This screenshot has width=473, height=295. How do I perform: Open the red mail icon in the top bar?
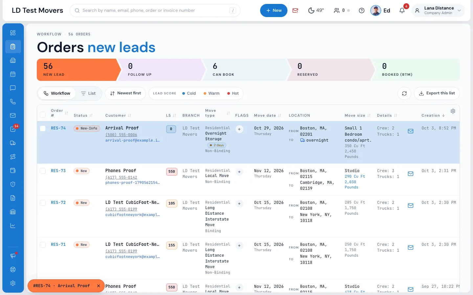[x=295, y=10]
